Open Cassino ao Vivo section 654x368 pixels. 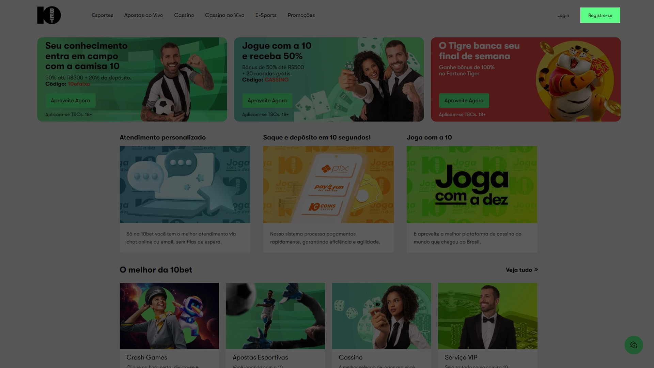pyautogui.click(x=224, y=15)
